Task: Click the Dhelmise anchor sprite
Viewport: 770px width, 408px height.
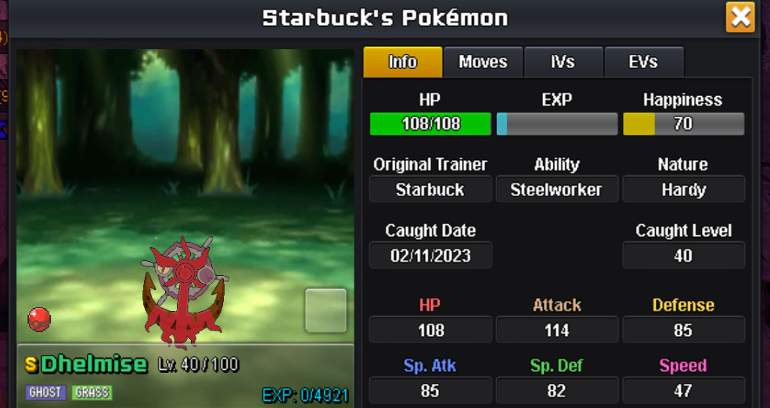Action: click(184, 292)
